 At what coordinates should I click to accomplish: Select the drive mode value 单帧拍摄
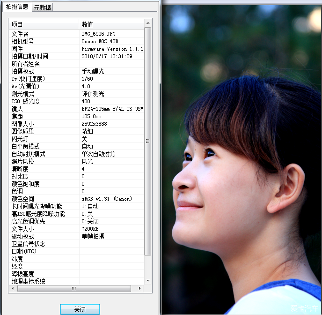click(93, 236)
